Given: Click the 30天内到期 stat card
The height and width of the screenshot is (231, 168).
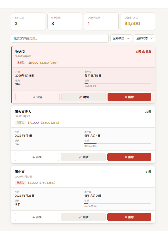Looking at the screenshot, I should point(101,22).
